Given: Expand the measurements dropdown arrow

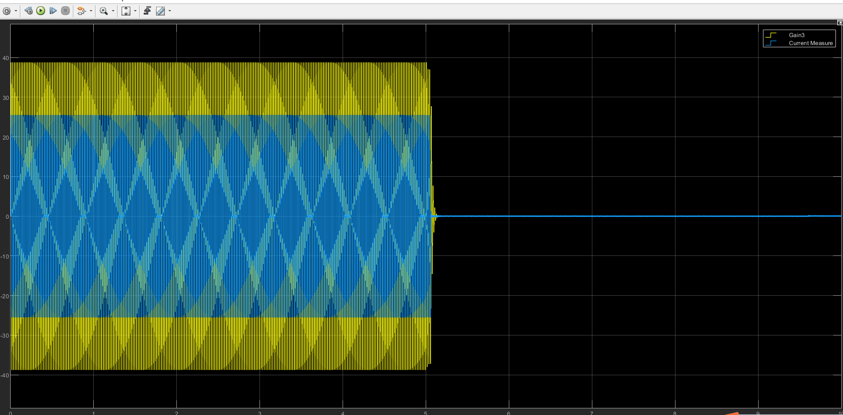Looking at the screenshot, I should [x=170, y=11].
